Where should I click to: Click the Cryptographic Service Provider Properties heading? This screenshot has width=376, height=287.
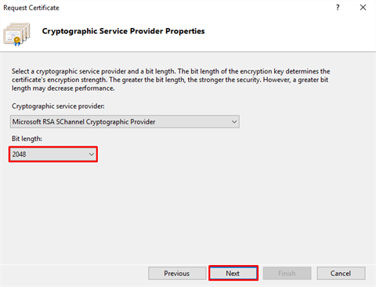coord(123,31)
